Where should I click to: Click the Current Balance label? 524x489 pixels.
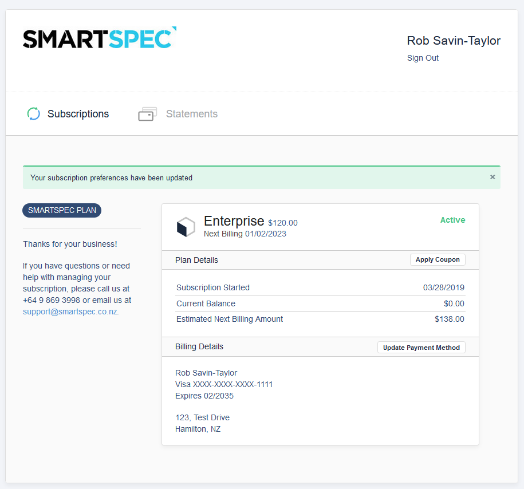click(x=206, y=304)
